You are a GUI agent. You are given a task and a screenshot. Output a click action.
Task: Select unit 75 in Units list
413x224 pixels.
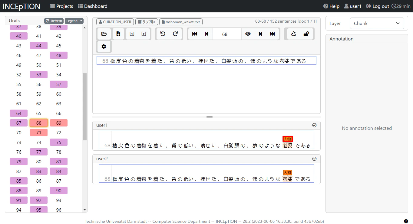[59, 142]
